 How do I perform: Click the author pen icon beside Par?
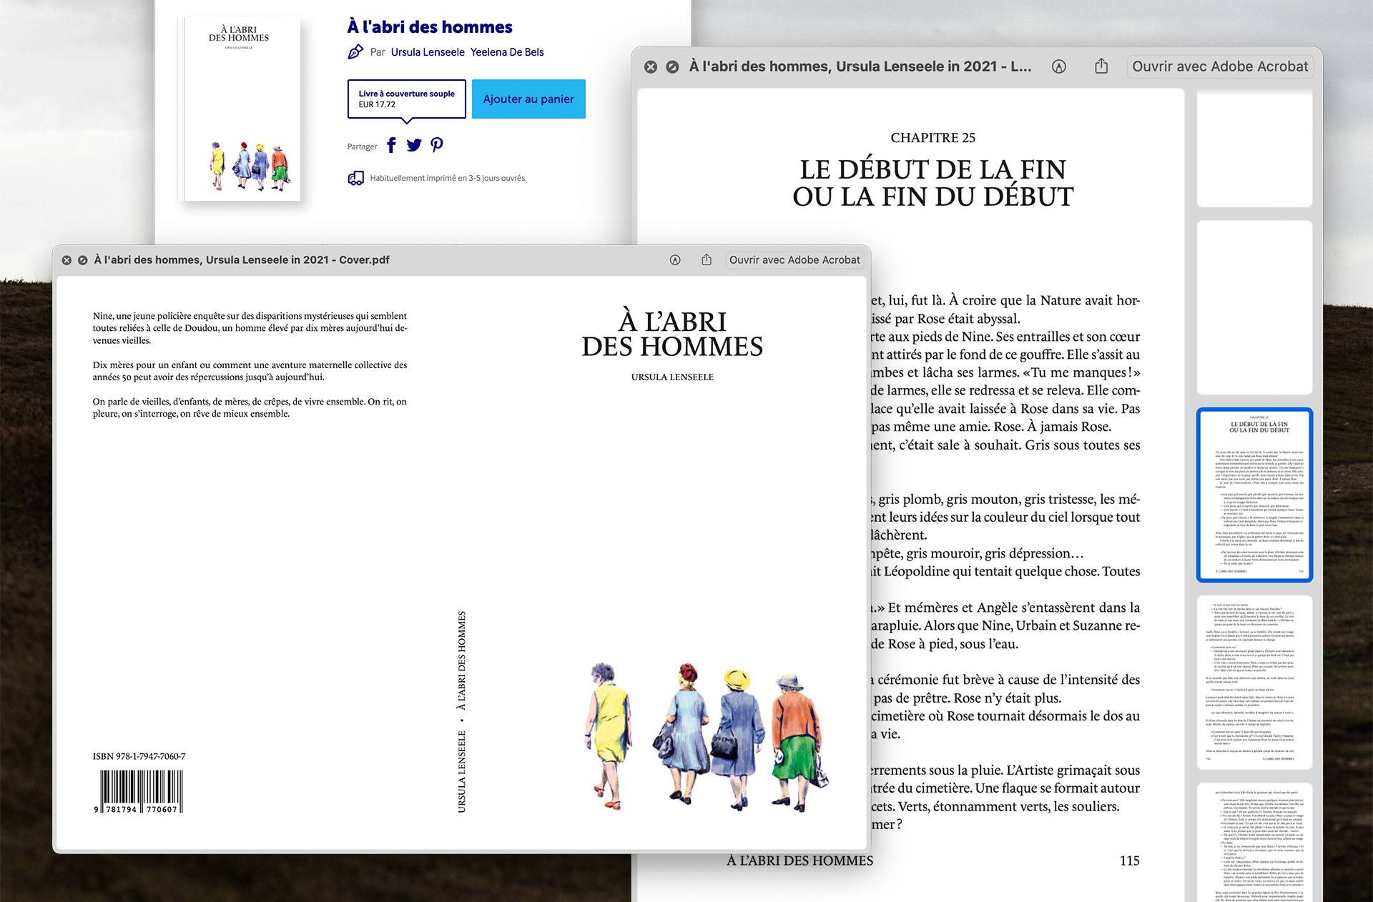coord(355,51)
